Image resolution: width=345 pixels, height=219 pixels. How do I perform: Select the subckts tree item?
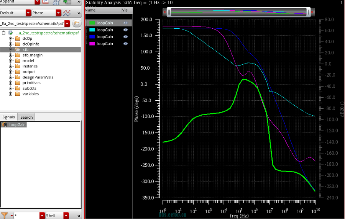(30, 88)
